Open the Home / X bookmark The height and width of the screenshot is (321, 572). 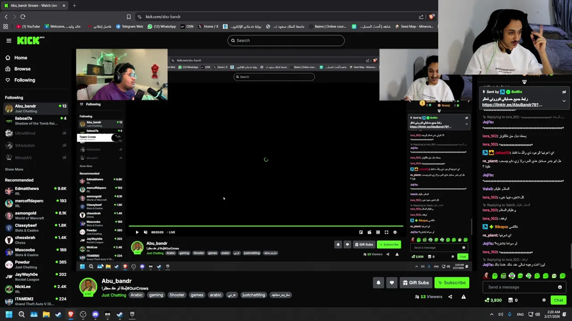pyautogui.click(x=208, y=27)
